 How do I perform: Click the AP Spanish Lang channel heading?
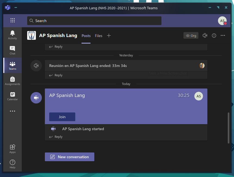coord(58,35)
